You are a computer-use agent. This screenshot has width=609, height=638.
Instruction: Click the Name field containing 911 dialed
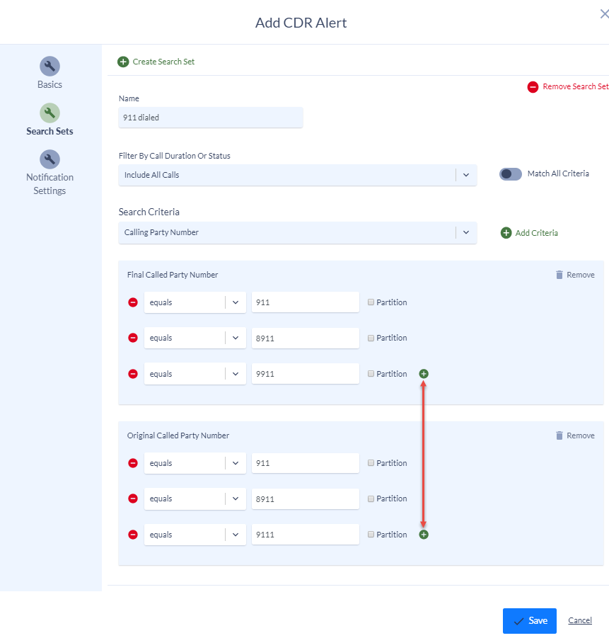pyautogui.click(x=211, y=118)
